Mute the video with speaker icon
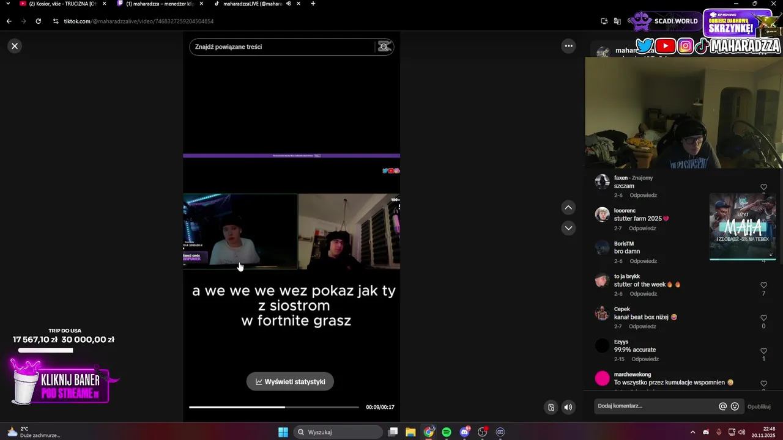 pyautogui.click(x=568, y=408)
